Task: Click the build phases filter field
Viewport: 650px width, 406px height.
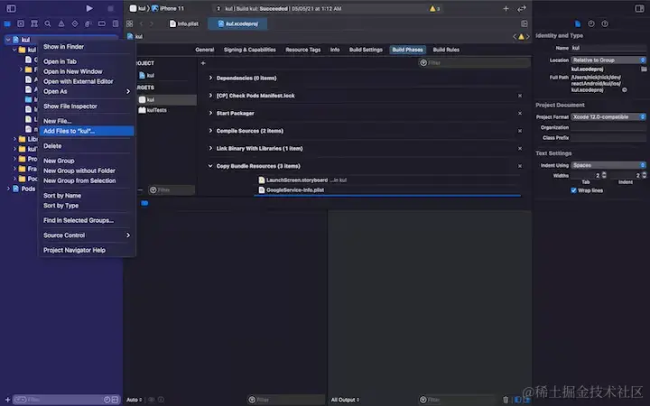Action: 474,63
